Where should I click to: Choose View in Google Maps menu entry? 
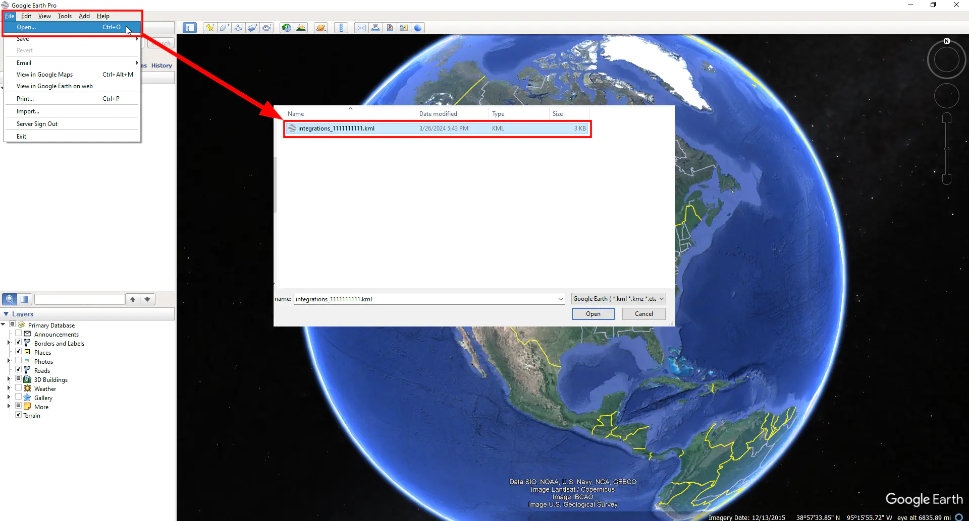pyautogui.click(x=72, y=75)
